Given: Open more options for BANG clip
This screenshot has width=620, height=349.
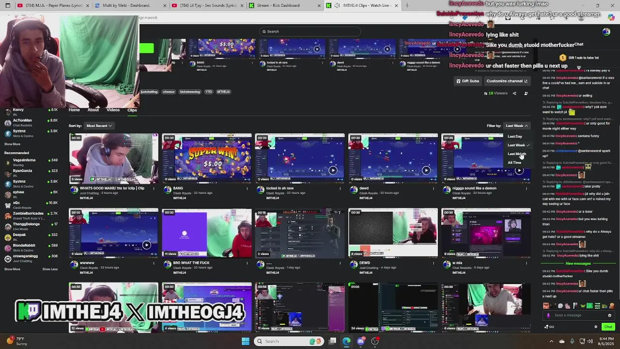Looking at the screenshot, I should pos(247,189).
